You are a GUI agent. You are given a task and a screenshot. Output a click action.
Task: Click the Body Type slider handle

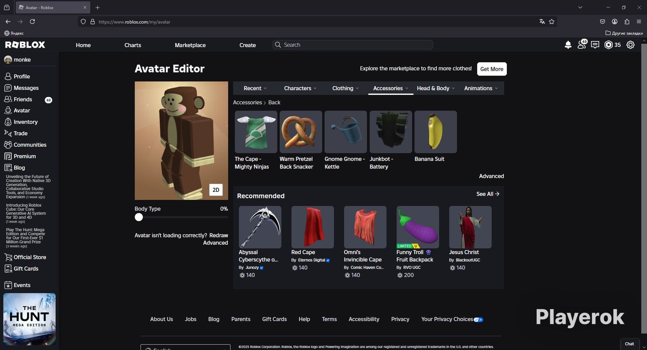139,217
